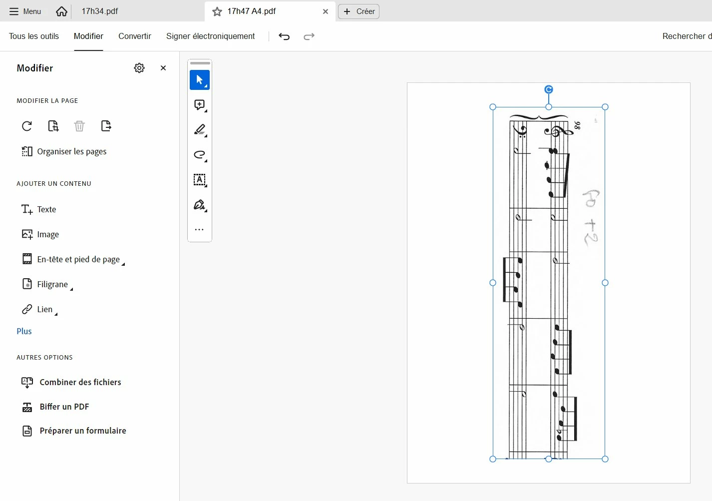
Task: Open Biffer un PDF
Action: tap(55, 407)
